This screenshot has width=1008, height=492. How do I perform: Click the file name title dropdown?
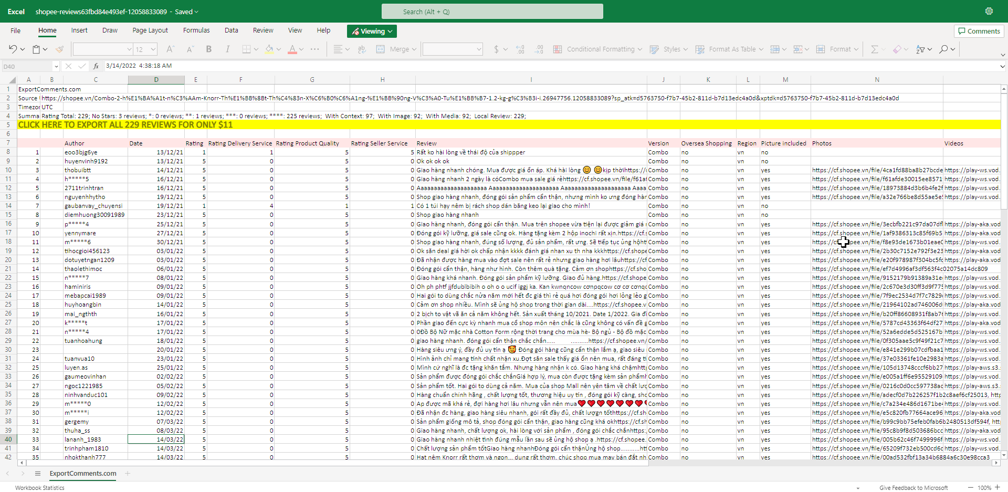tap(117, 12)
